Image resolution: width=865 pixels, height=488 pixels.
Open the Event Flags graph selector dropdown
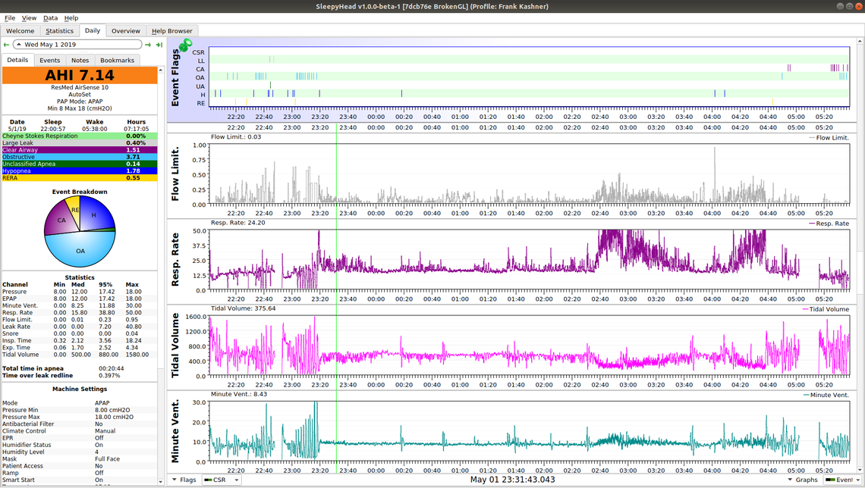[x=842, y=480]
